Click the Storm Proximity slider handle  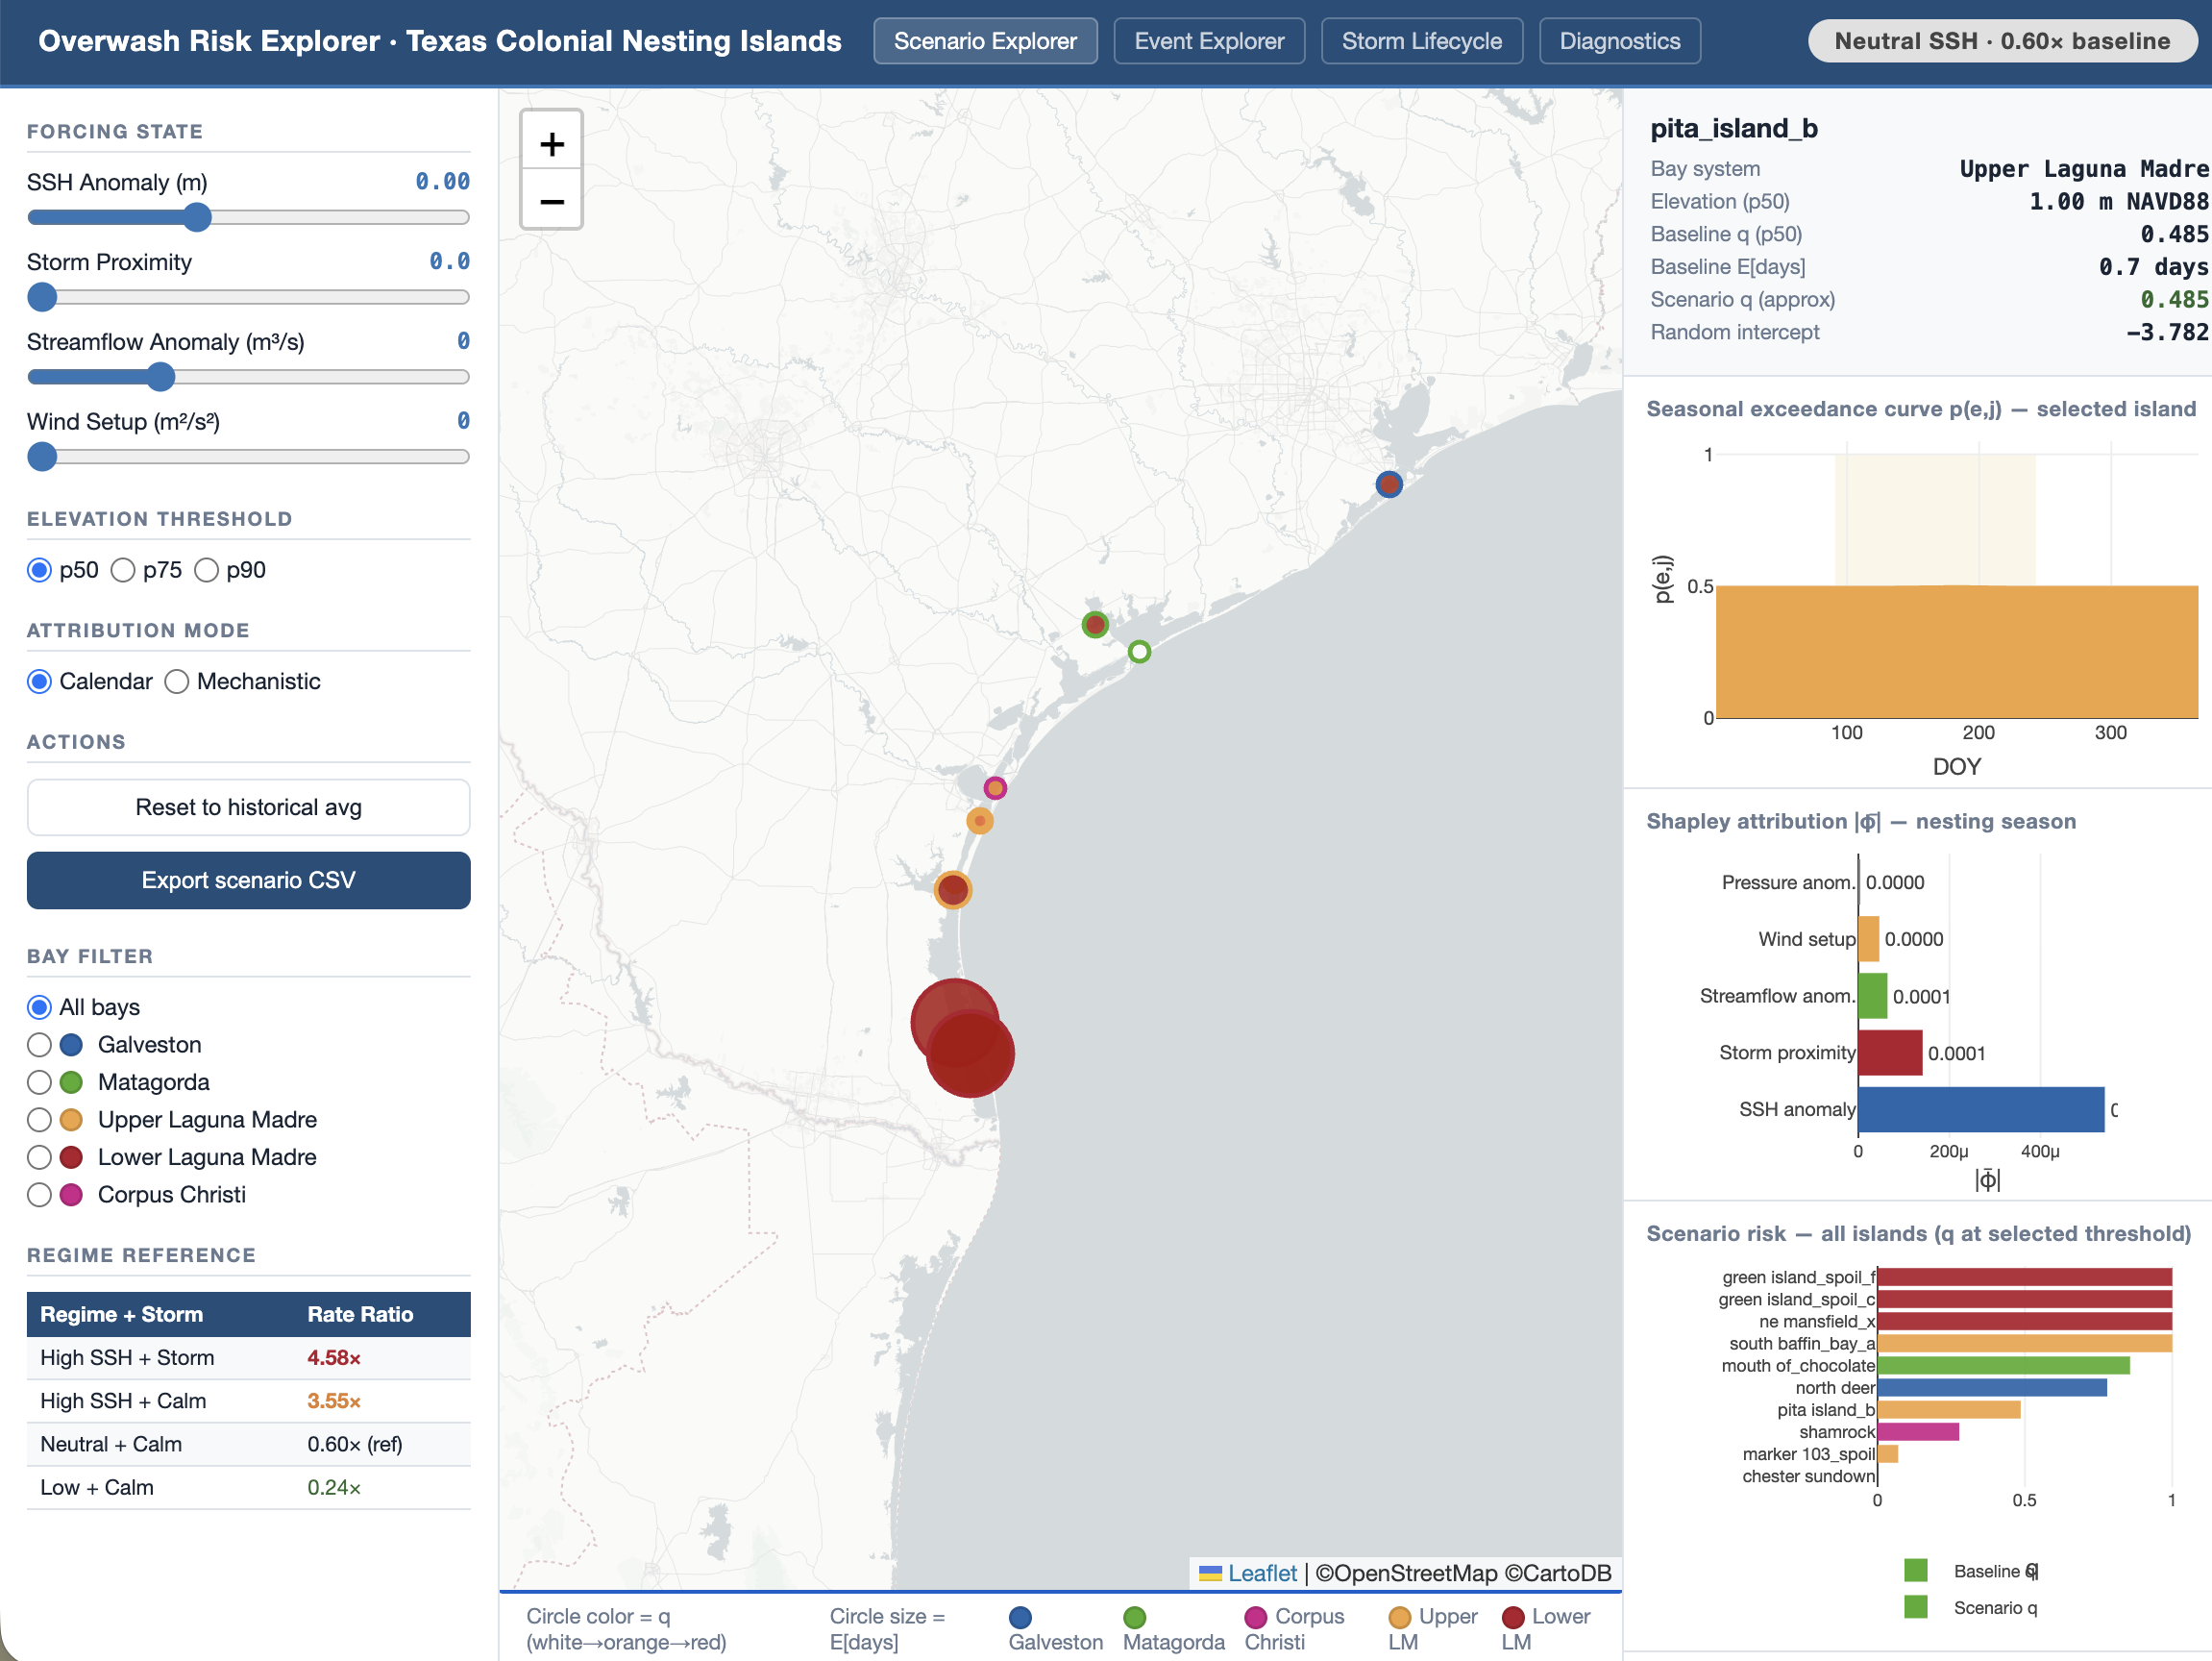click(x=42, y=297)
